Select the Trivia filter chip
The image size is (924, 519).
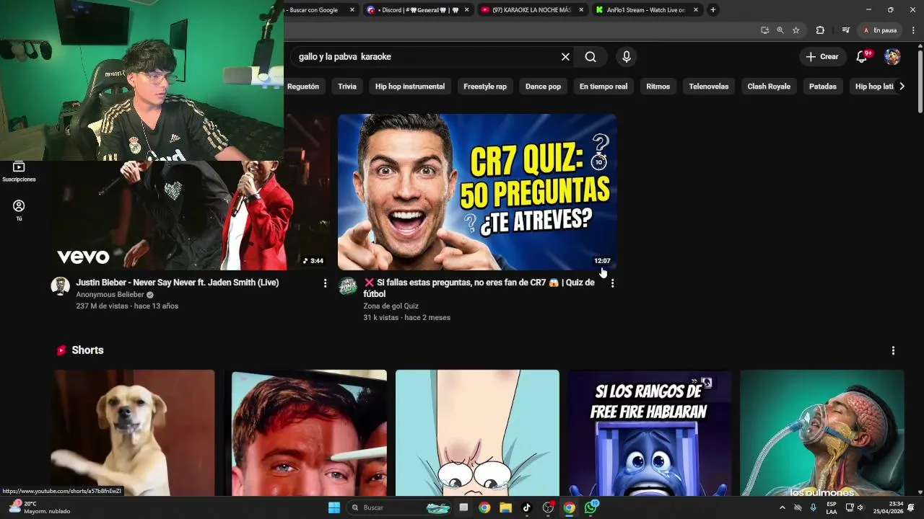(347, 86)
